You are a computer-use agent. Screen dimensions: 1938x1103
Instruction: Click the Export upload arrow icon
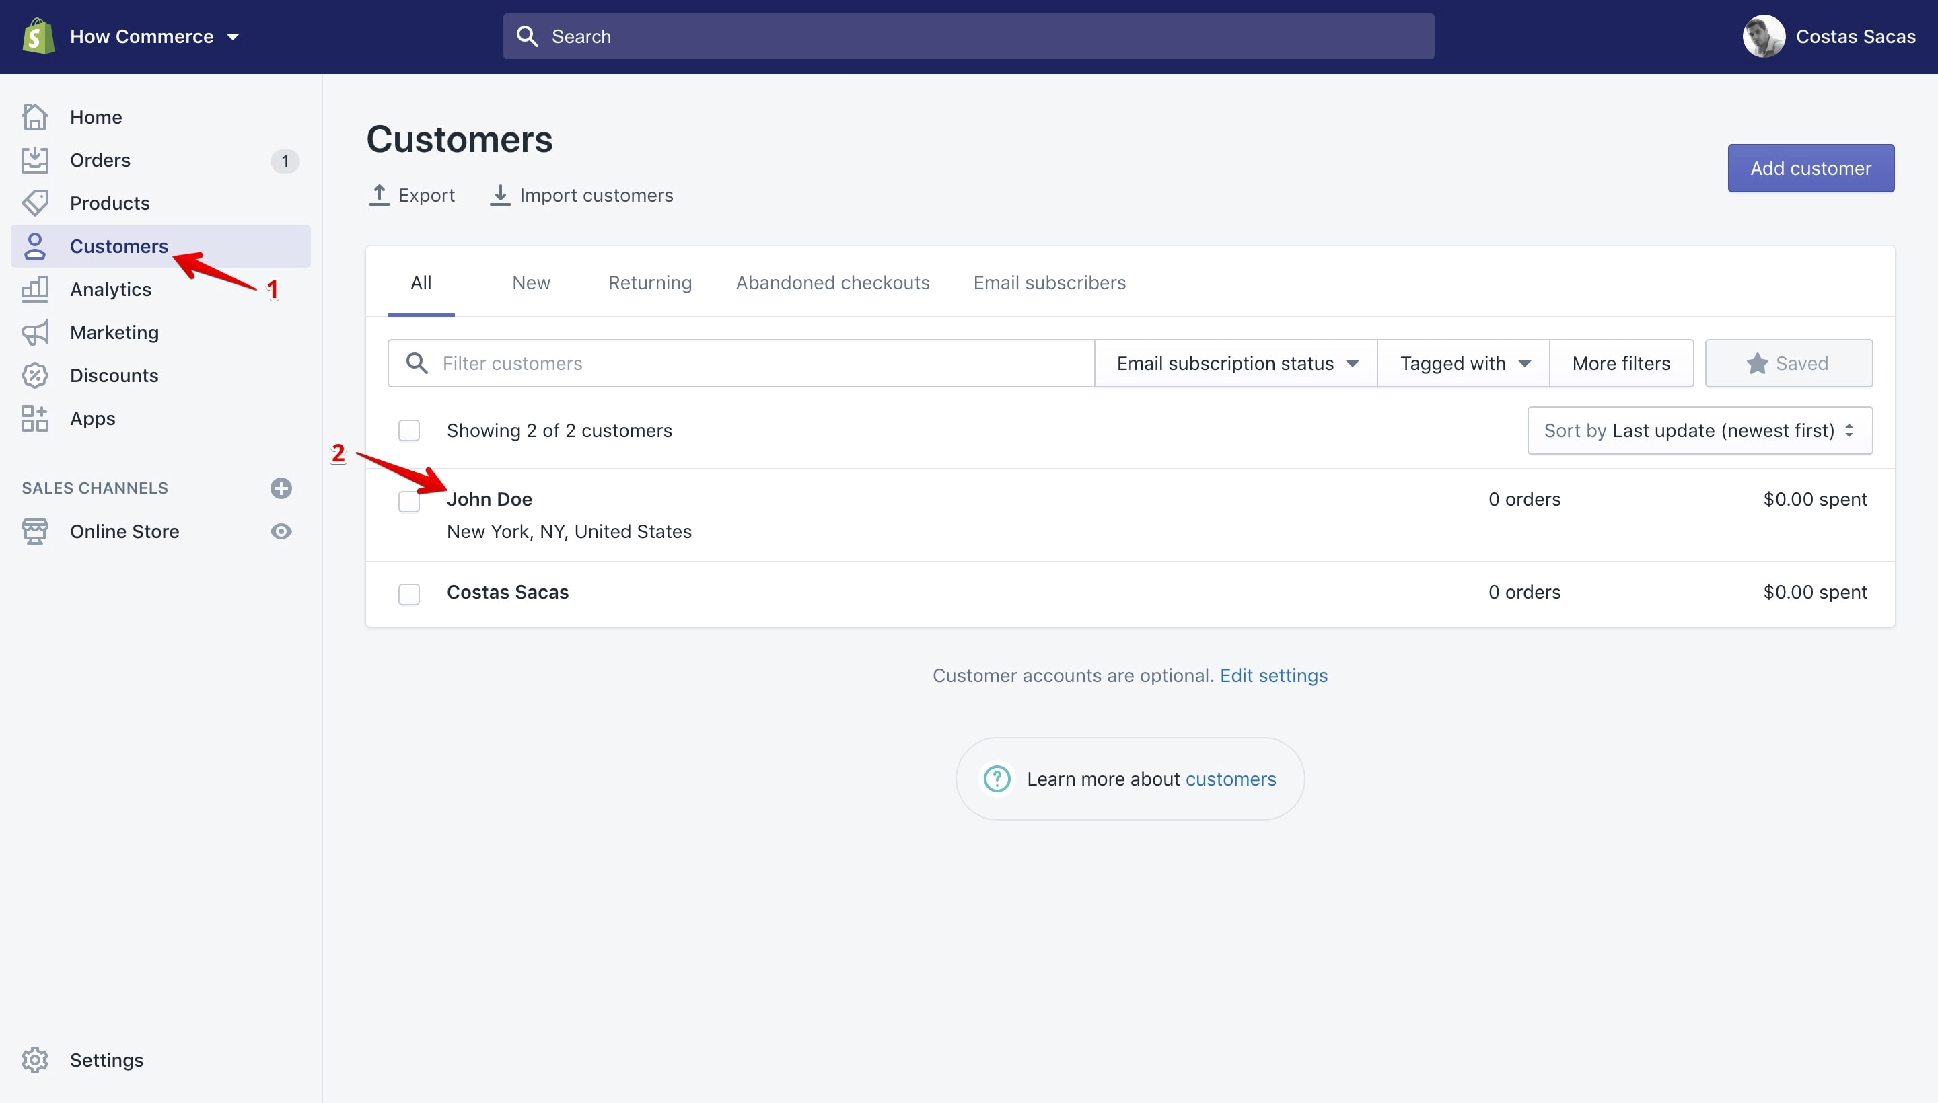[379, 194]
